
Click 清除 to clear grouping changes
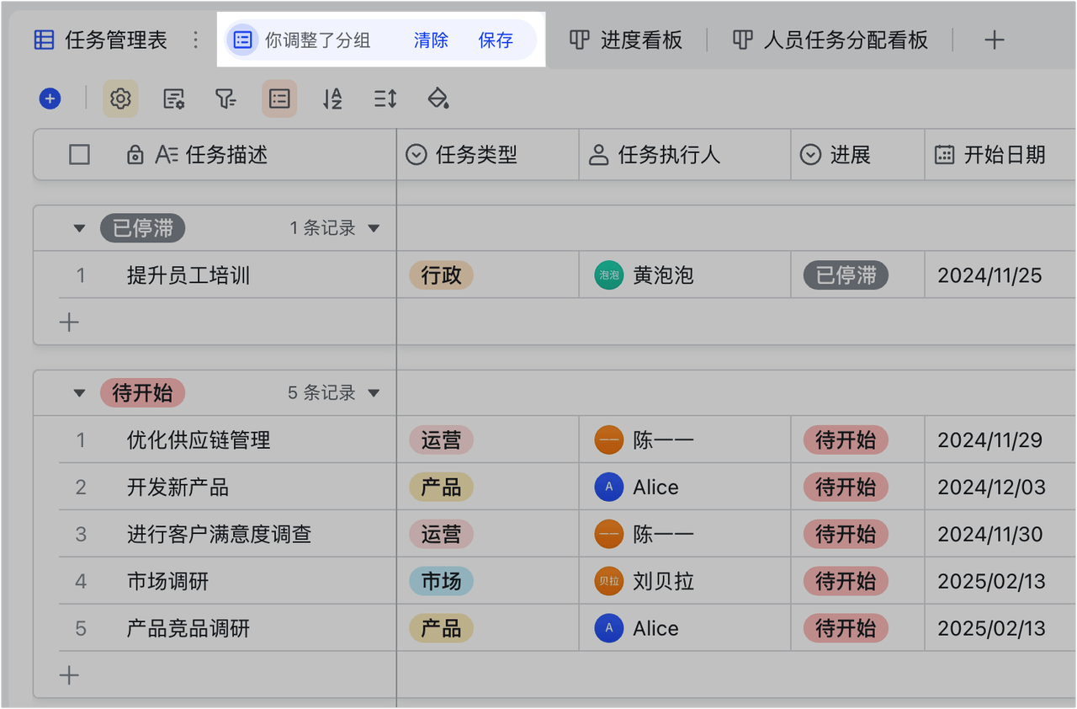click(x=431, y=40)
